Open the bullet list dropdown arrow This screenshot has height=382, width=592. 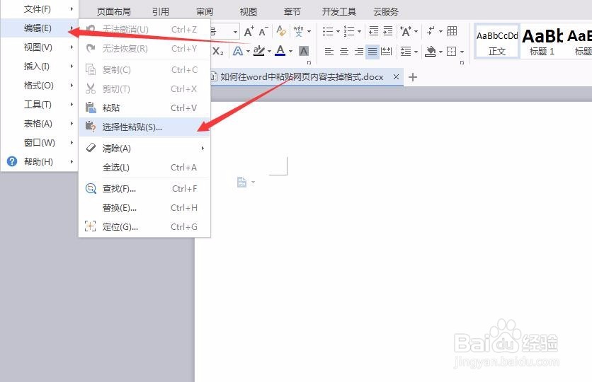[338, 31]
